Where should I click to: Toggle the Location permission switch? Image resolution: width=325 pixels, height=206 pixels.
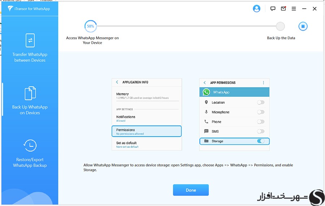(261, 102)
